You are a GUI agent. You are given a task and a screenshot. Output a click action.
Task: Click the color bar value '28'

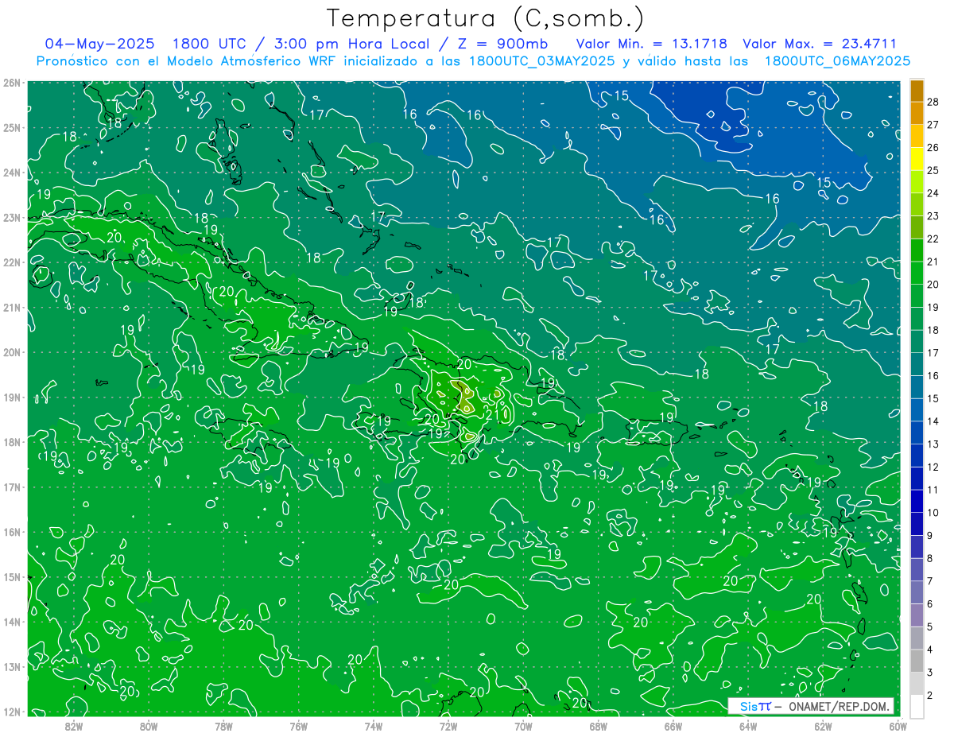coord(933,102)
